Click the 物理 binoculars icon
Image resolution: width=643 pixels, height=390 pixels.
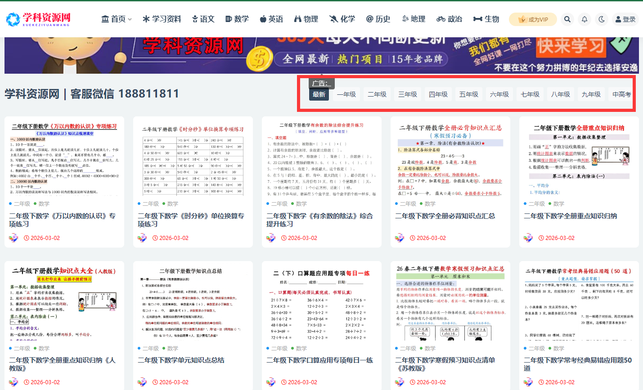(x=306, y=19)
